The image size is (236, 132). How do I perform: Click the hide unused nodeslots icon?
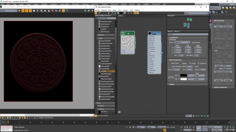click(x=115, y=13)
